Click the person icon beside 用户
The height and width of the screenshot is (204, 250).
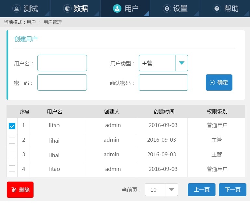[x=117, y=9]
